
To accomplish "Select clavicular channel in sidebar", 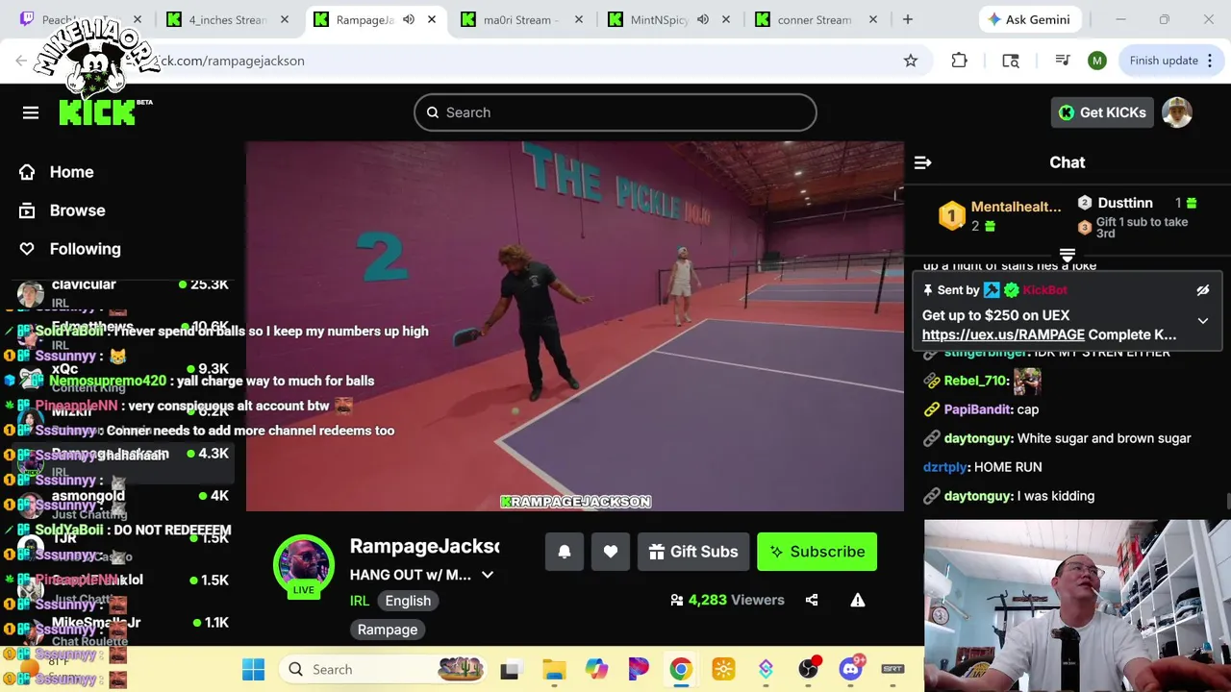I will tap(121, 292).
